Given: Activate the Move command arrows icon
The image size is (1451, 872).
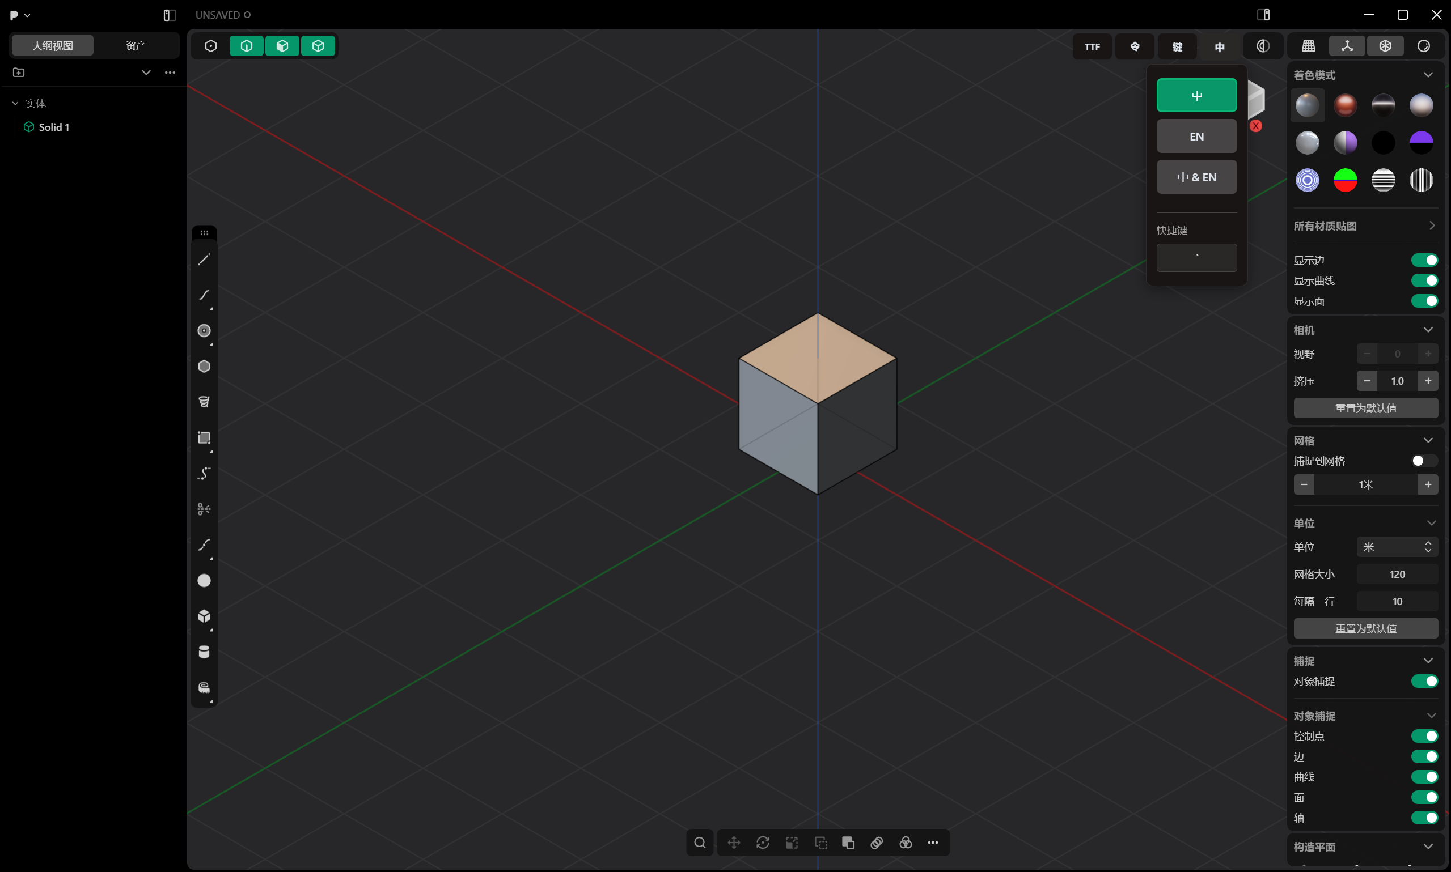Looking at the screenshot, I should click(734, 843).
